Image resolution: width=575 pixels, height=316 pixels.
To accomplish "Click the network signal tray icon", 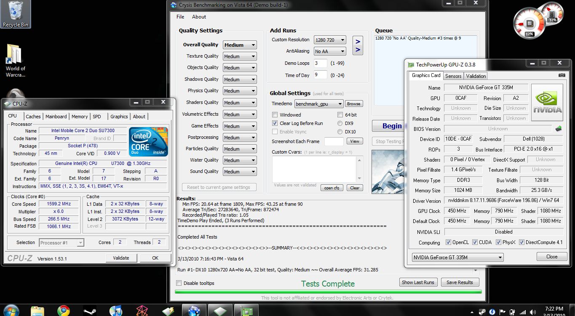I will 522,312.
